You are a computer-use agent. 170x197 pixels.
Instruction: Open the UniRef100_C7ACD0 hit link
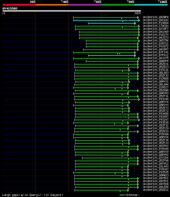156,26
